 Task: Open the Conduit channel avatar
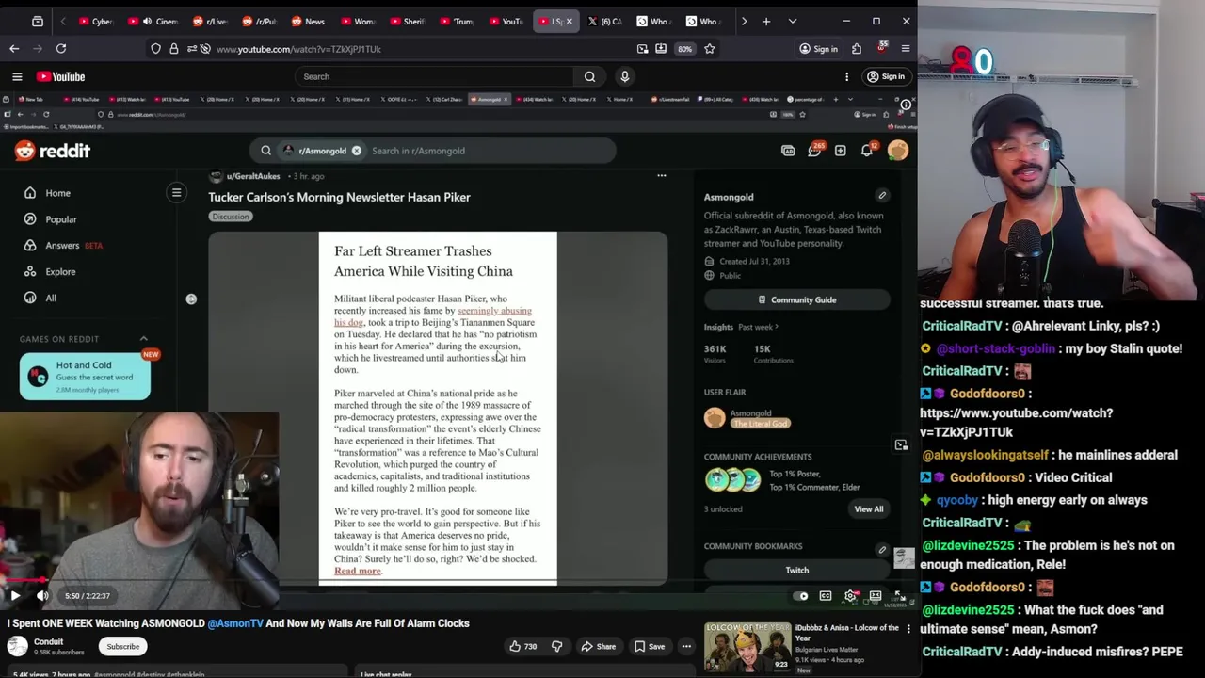click(x=18, y=646)
